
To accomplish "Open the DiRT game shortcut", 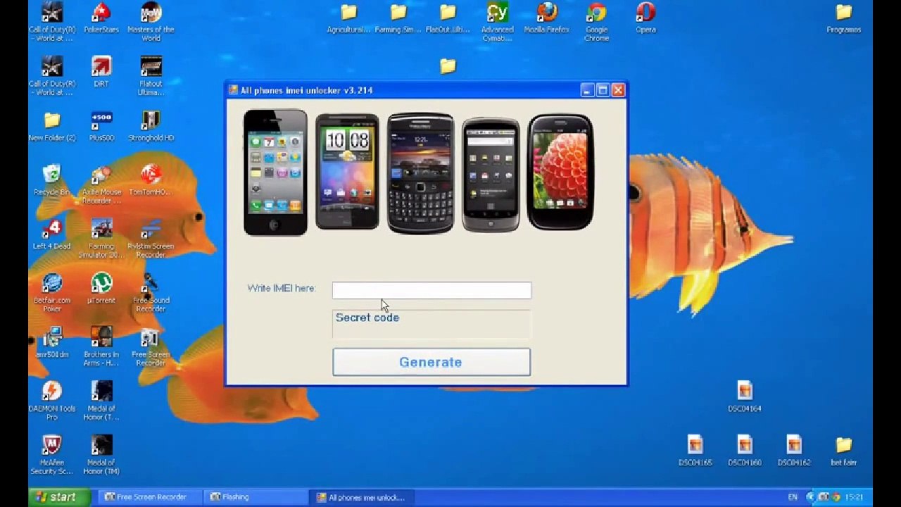I will click(101, 72).
